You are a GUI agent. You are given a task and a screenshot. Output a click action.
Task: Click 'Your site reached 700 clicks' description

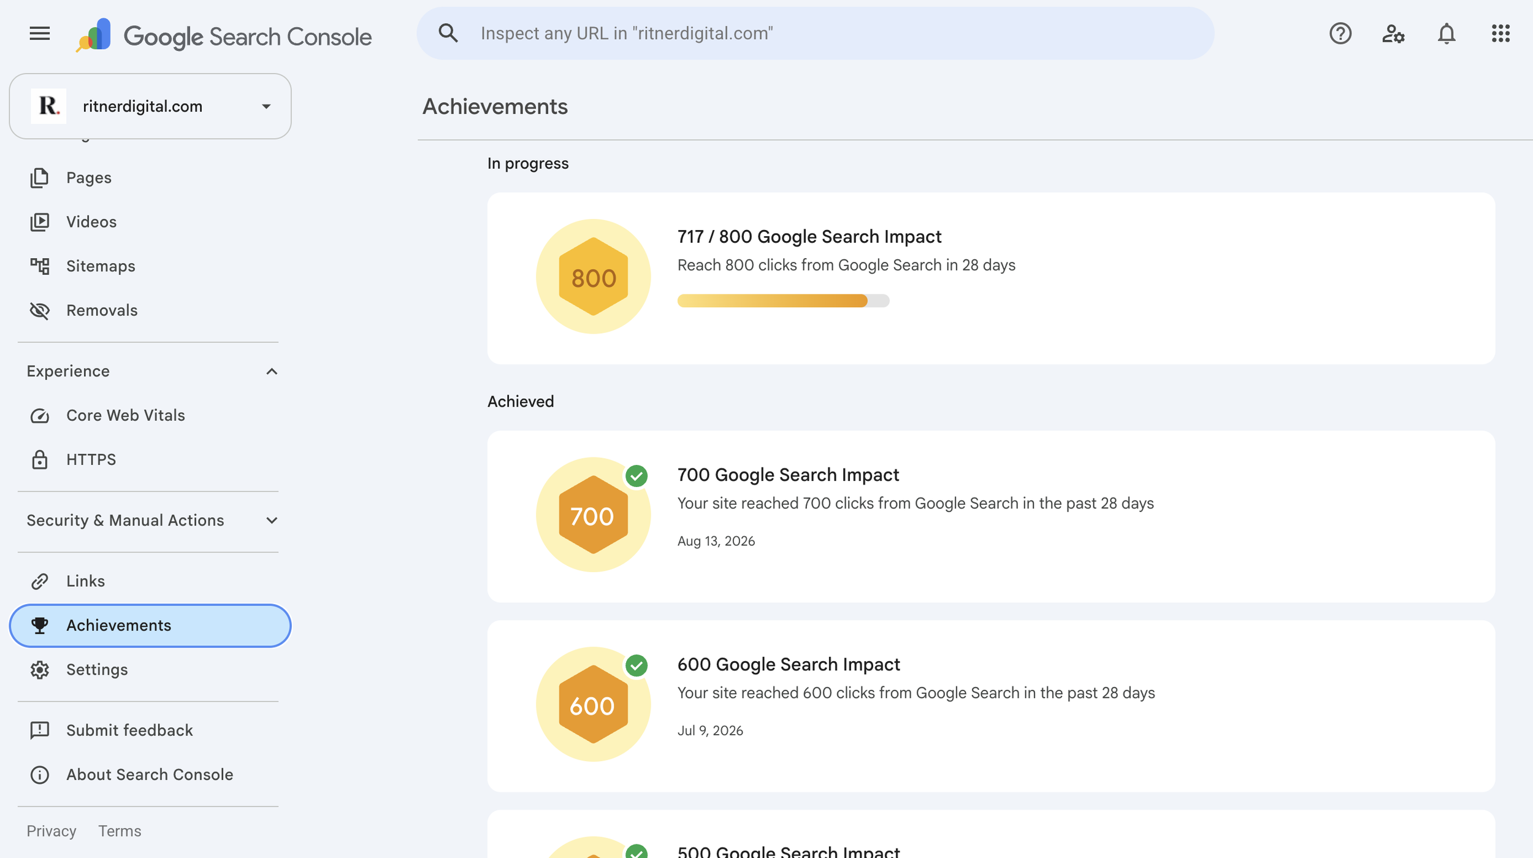[x=916, y=503]
